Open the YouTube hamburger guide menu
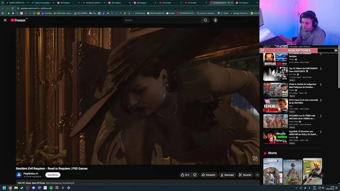 coord(5,20)
